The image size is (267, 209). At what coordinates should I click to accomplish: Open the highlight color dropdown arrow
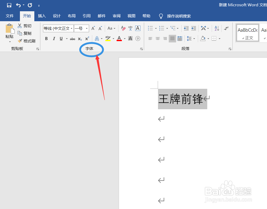click(x=113, y=39)
